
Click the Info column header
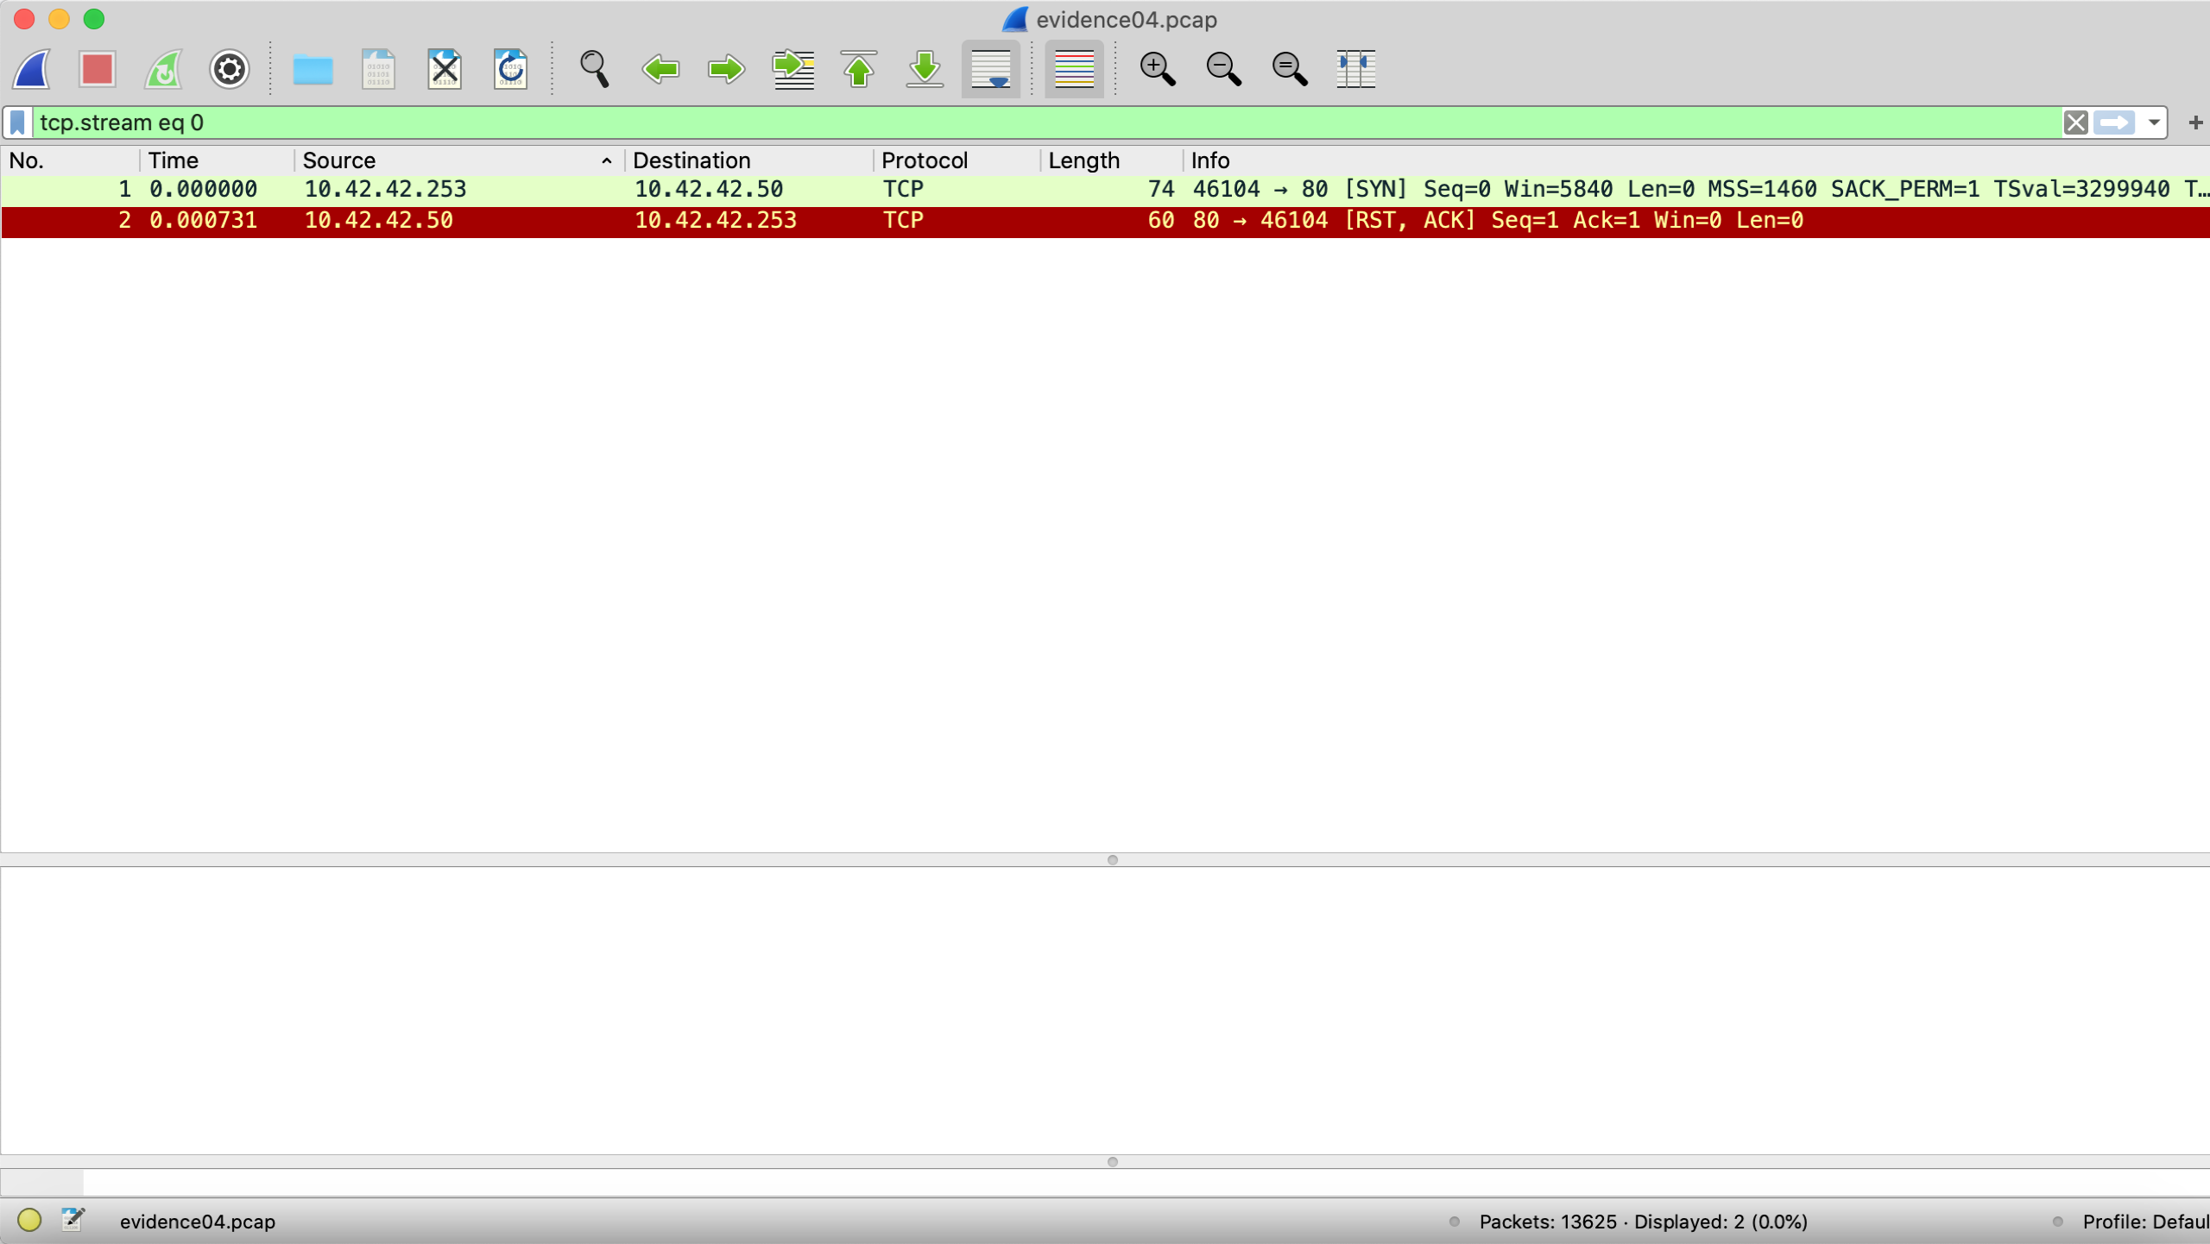tap(1209, 160)
